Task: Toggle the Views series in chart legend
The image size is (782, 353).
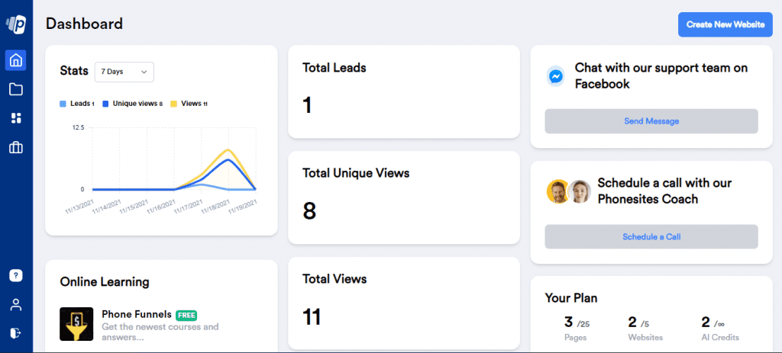Action: tap(189, 104)
